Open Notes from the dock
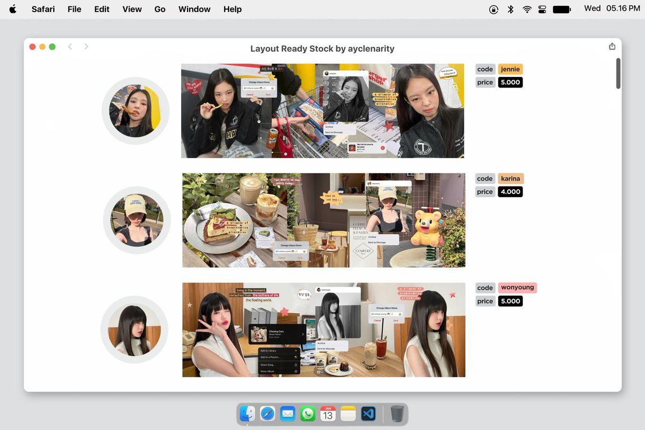Screen dimensions: 645x430 [x=348, y=414]
